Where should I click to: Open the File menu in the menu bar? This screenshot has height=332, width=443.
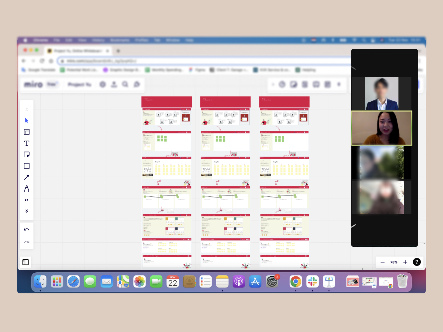(57, 40)
